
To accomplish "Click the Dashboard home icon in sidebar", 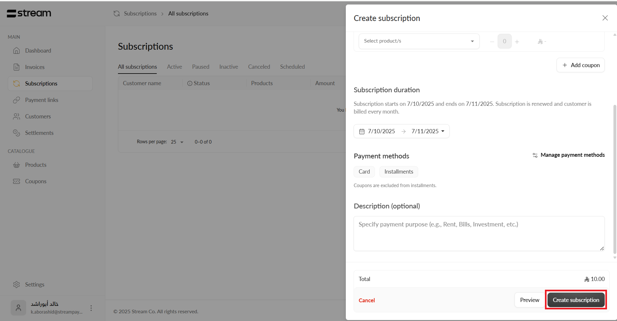I will pyautogui.click(x=16, y=51).
